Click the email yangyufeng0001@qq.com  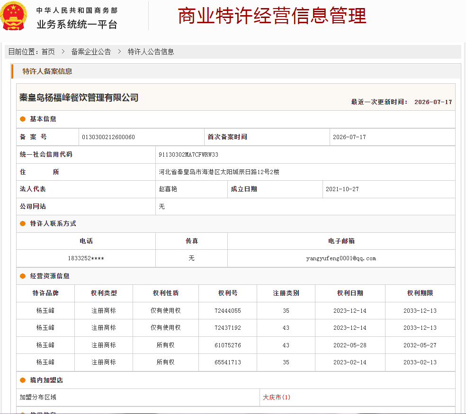pyautogui.click(x=341, y=258)
